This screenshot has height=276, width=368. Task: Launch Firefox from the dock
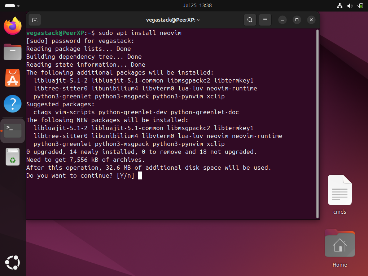pos(13,26)
